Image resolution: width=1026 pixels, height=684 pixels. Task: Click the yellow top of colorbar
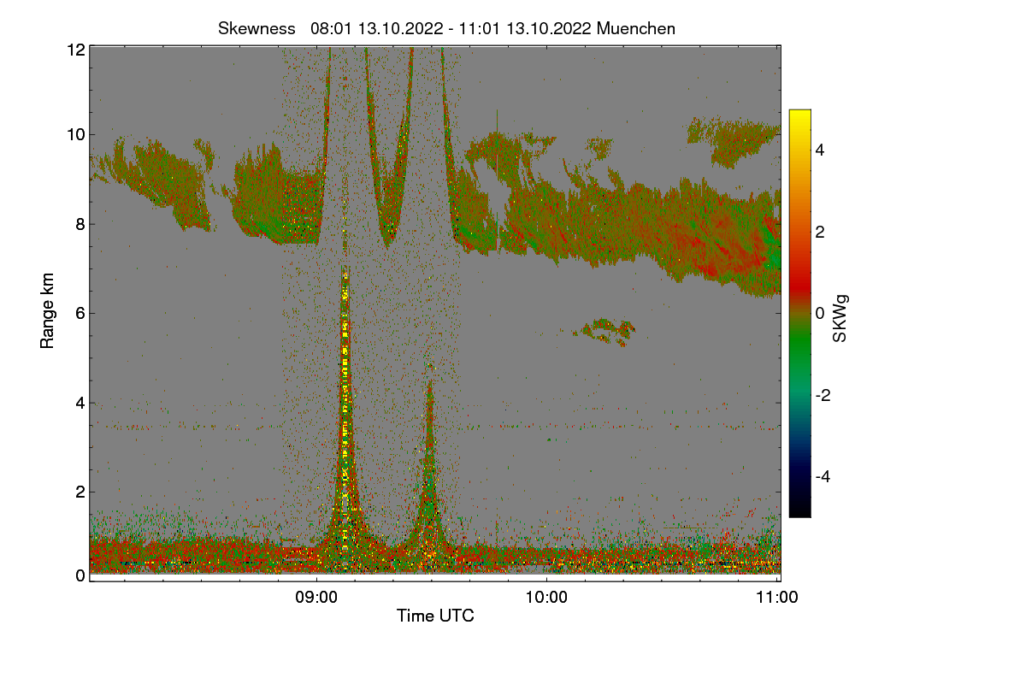coord(799,115)
